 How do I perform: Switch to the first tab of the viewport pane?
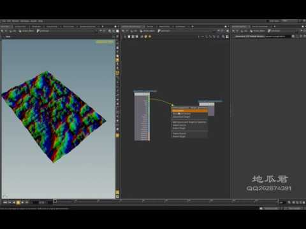5,27
